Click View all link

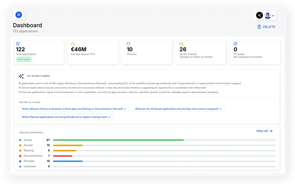[x=264, y=131]
